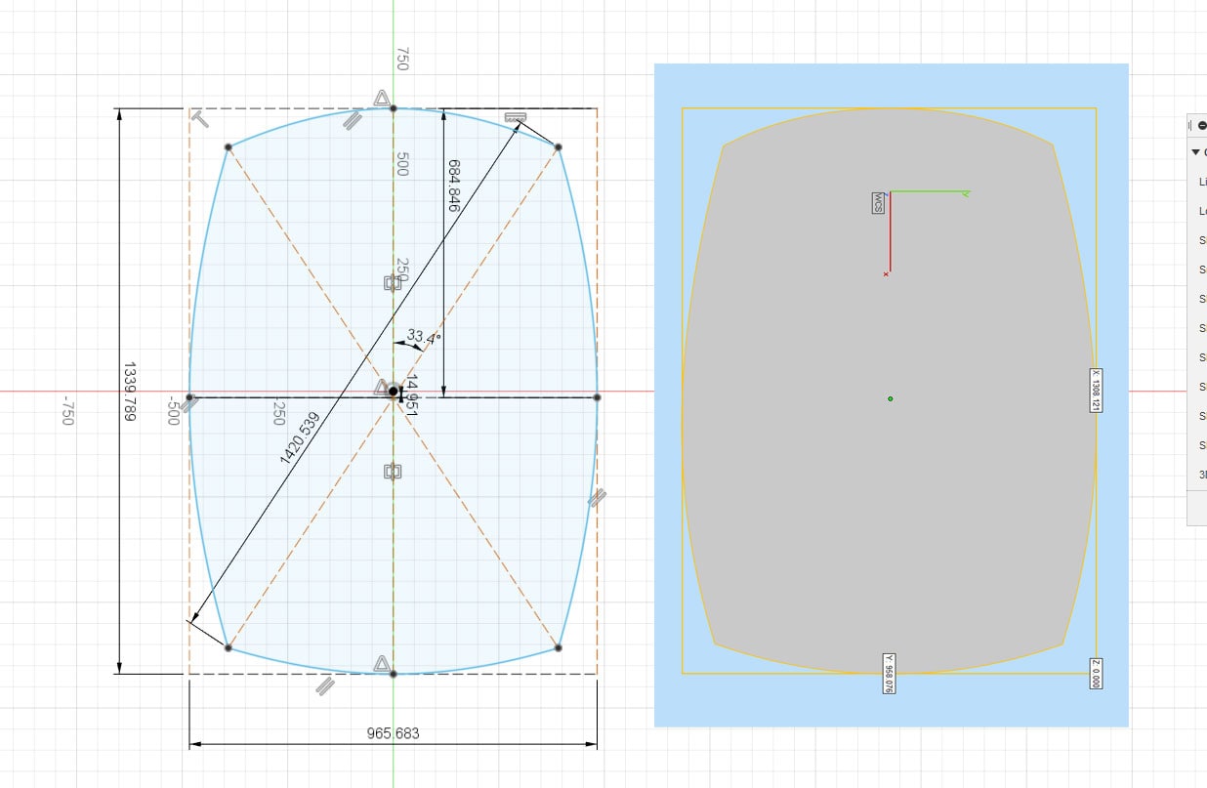Select the sketch point at bottom arc center
Screen dimensions: 1207x788
coord(393,674)
